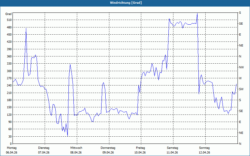The image size is (250, 156).
Task: Select the 12.04.26 date label
Action: pyautogui.click(x=204, y=153)
